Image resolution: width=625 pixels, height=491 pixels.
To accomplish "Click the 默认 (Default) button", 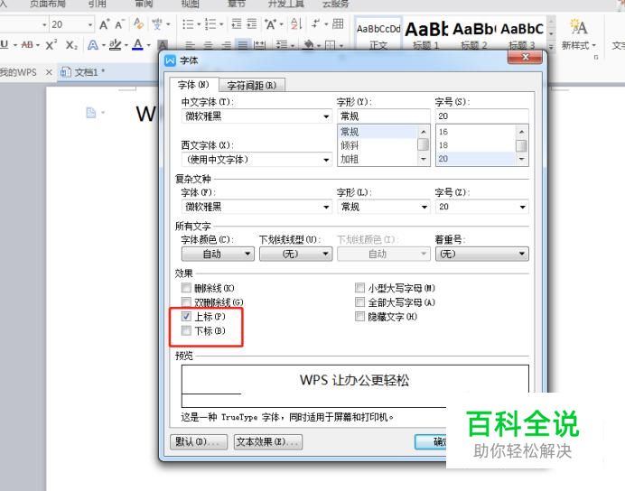I will pyautogui.click(x=199, y=441).
